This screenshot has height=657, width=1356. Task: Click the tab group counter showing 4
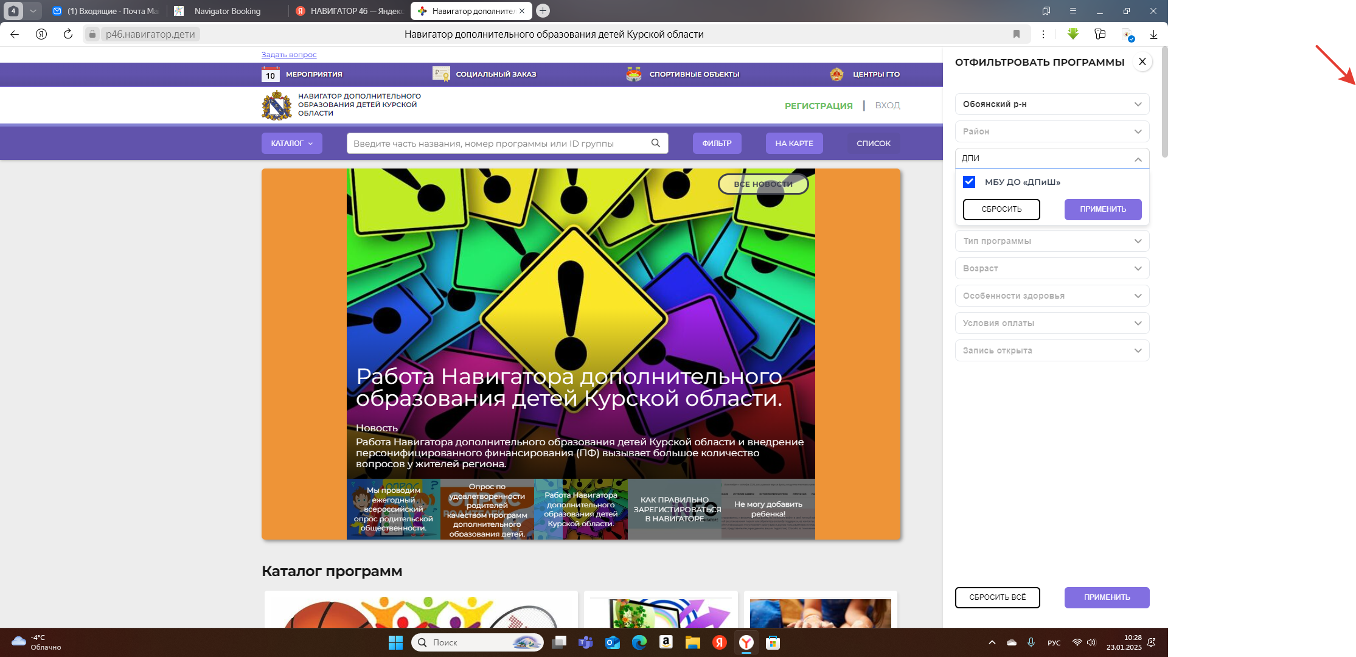point(13,11)
